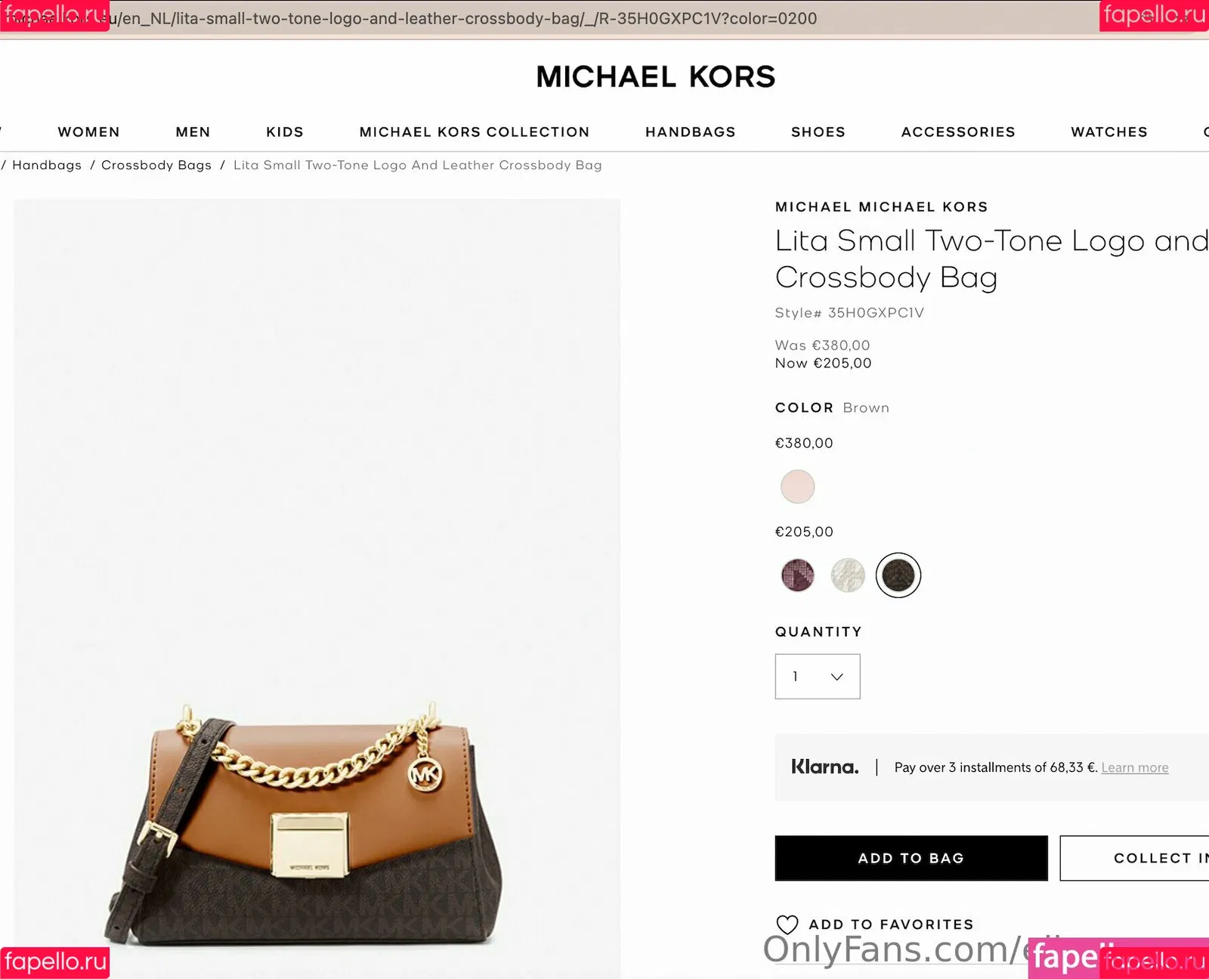1209x979 pixels.
Task: Click the Add to Favorites text
Action: (891, 925)
